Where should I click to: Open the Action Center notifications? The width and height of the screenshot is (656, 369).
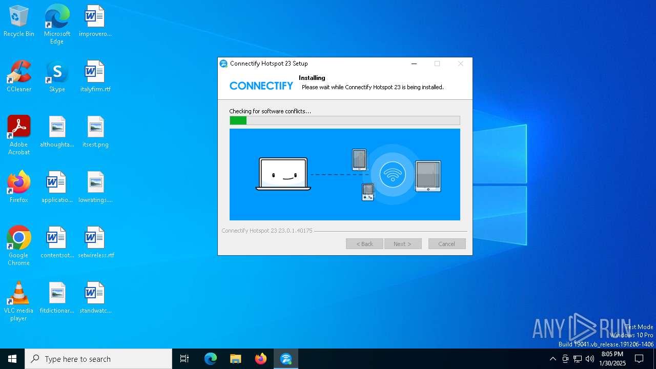(639, 359)
